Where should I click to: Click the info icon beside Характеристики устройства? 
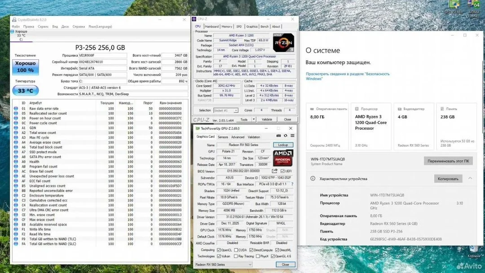[x=313, y=178]
